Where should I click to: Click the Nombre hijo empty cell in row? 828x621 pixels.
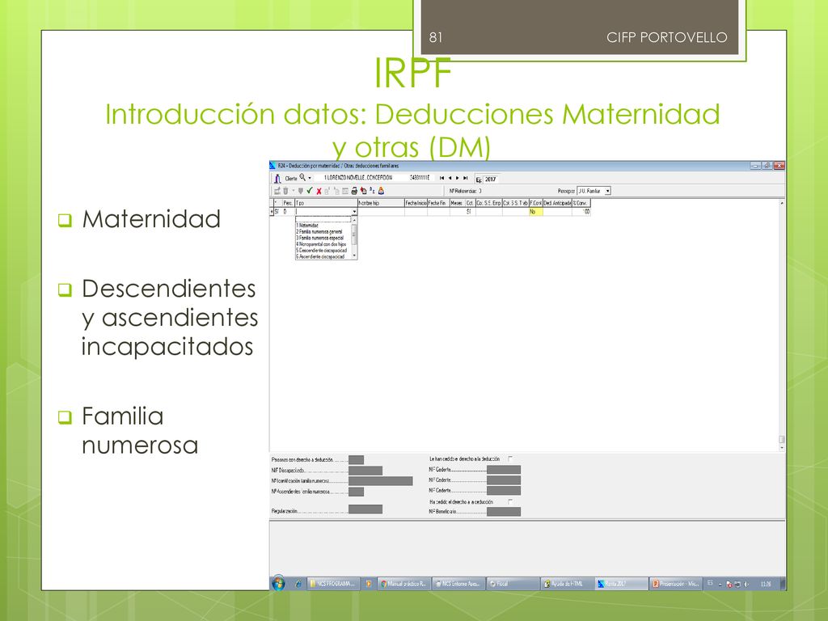pos(381,212)
